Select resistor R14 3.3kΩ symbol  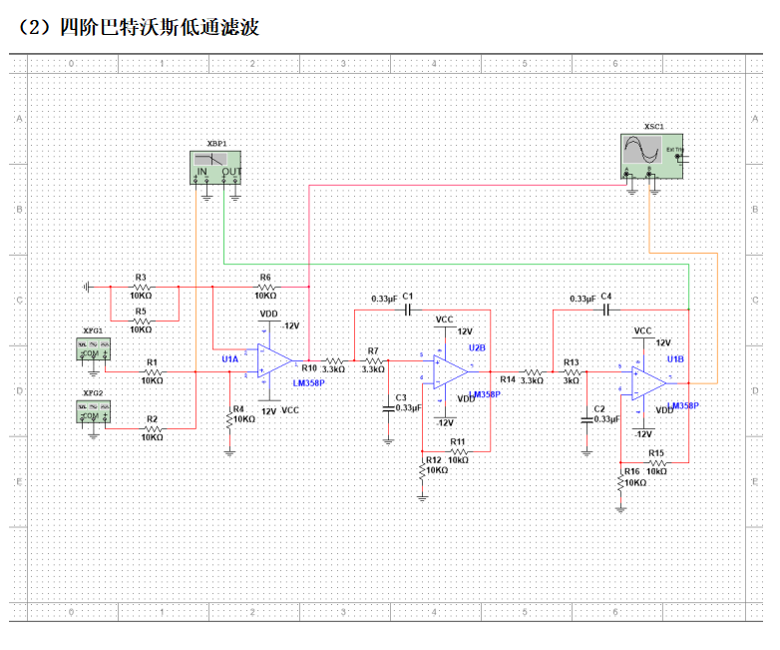pyautogui.click(x=533, y=372)
